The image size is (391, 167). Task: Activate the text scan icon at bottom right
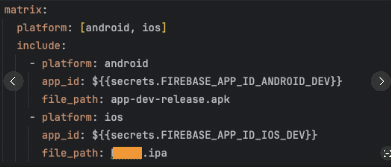[x=387, y=153]
